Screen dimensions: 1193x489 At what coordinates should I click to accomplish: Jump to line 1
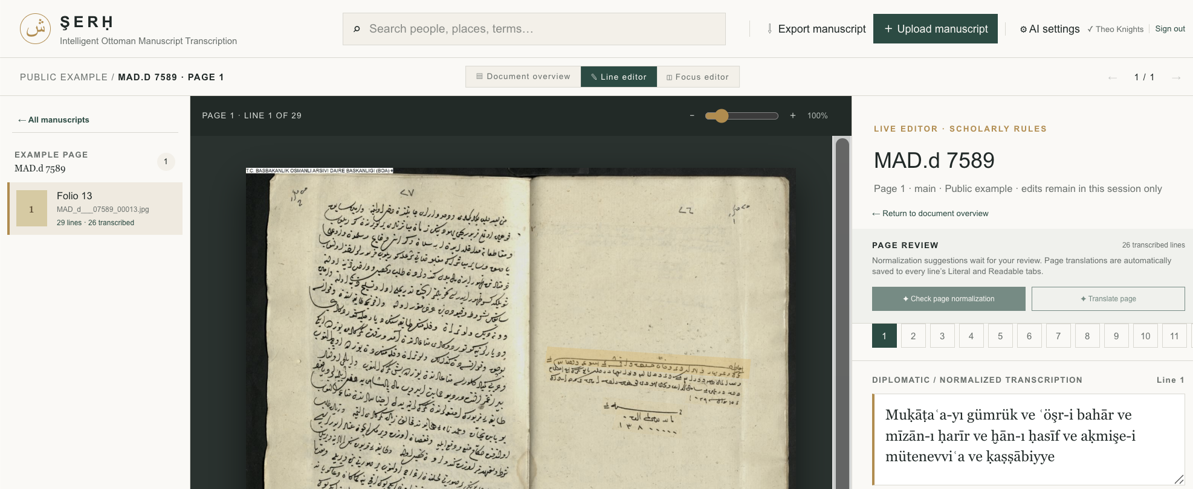click(884, 336)
